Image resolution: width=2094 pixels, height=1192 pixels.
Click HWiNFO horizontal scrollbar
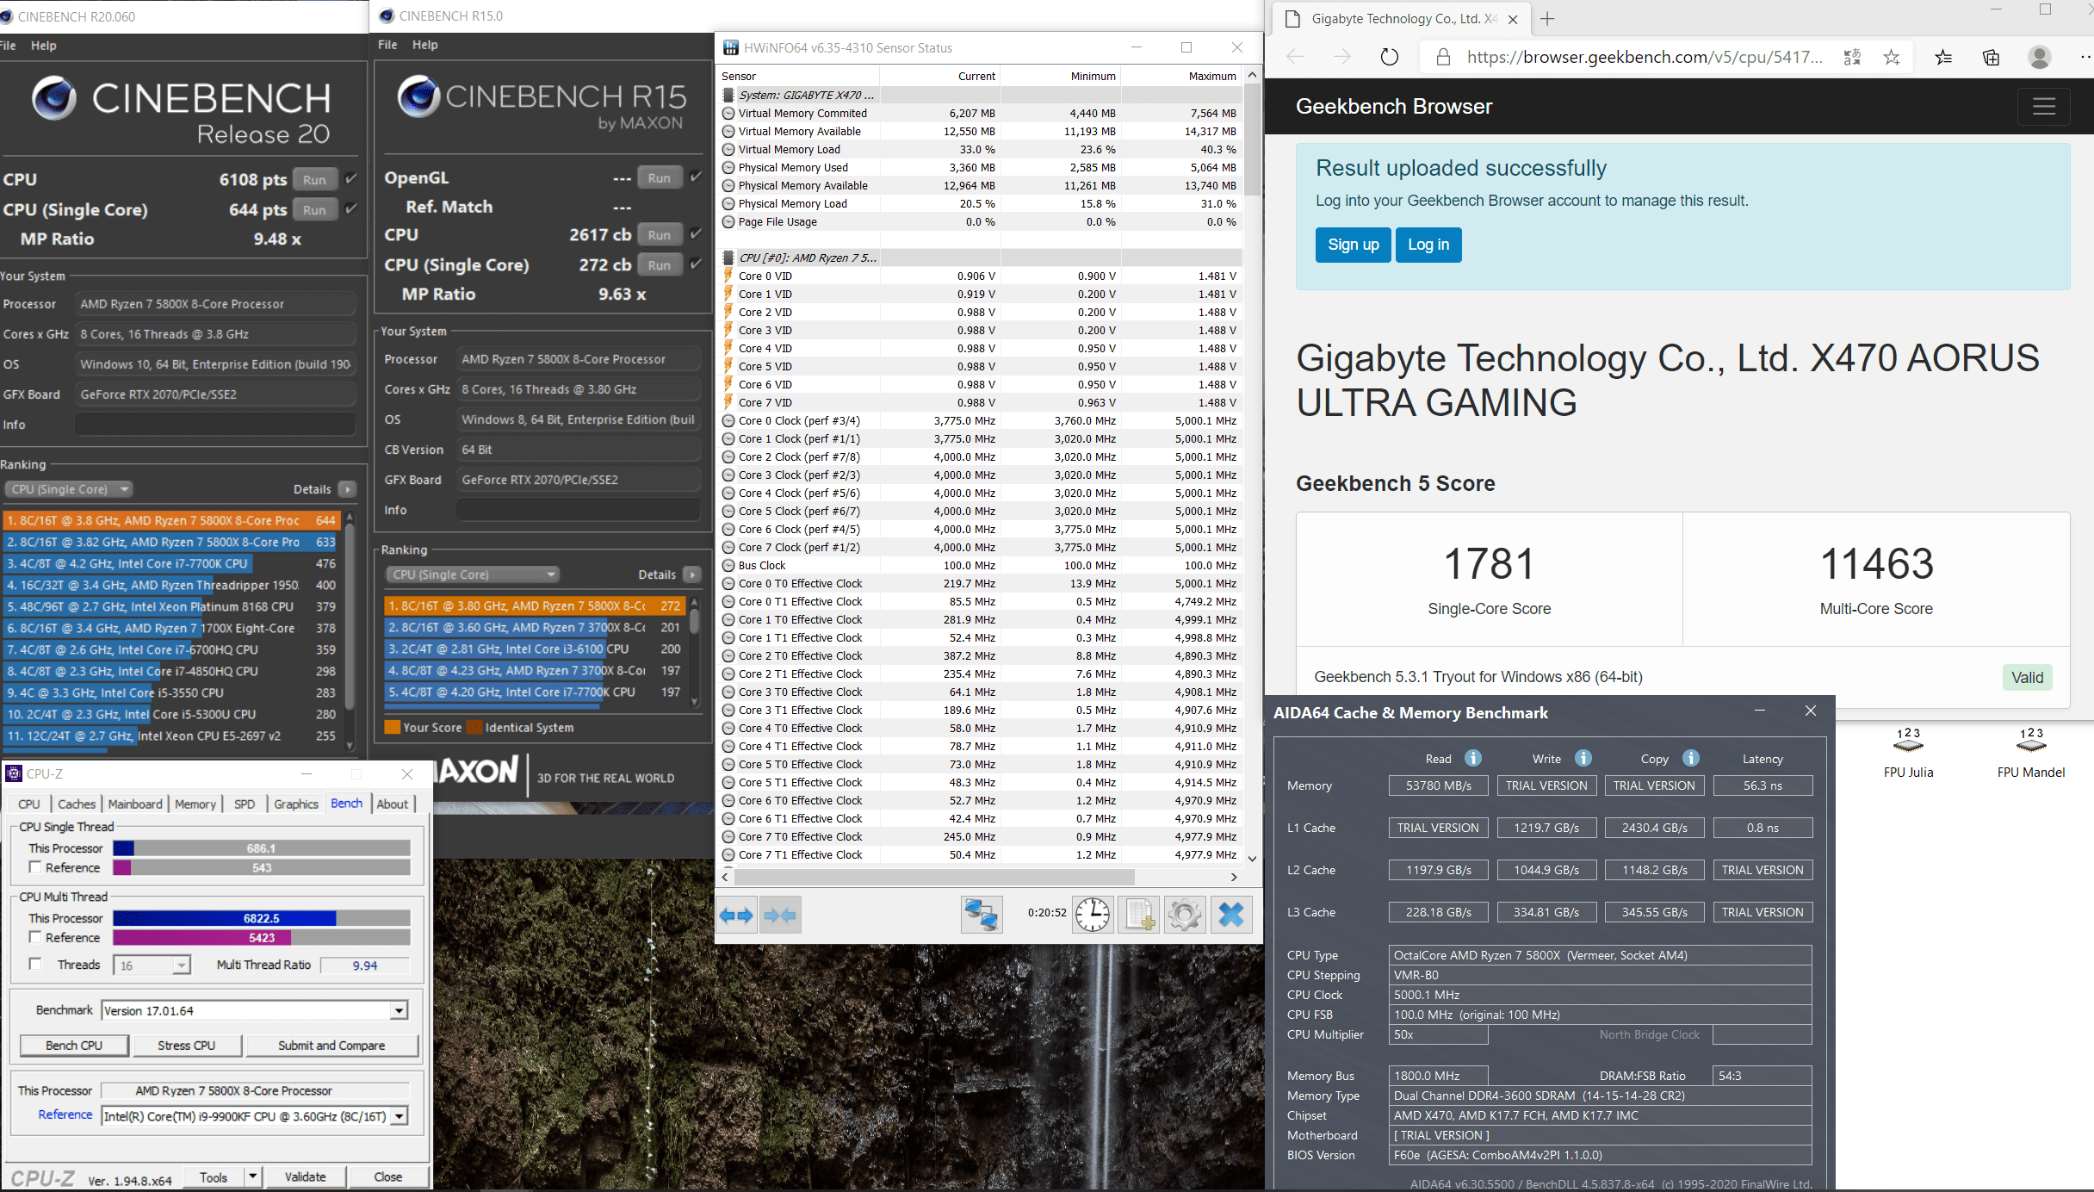[934, 877]
